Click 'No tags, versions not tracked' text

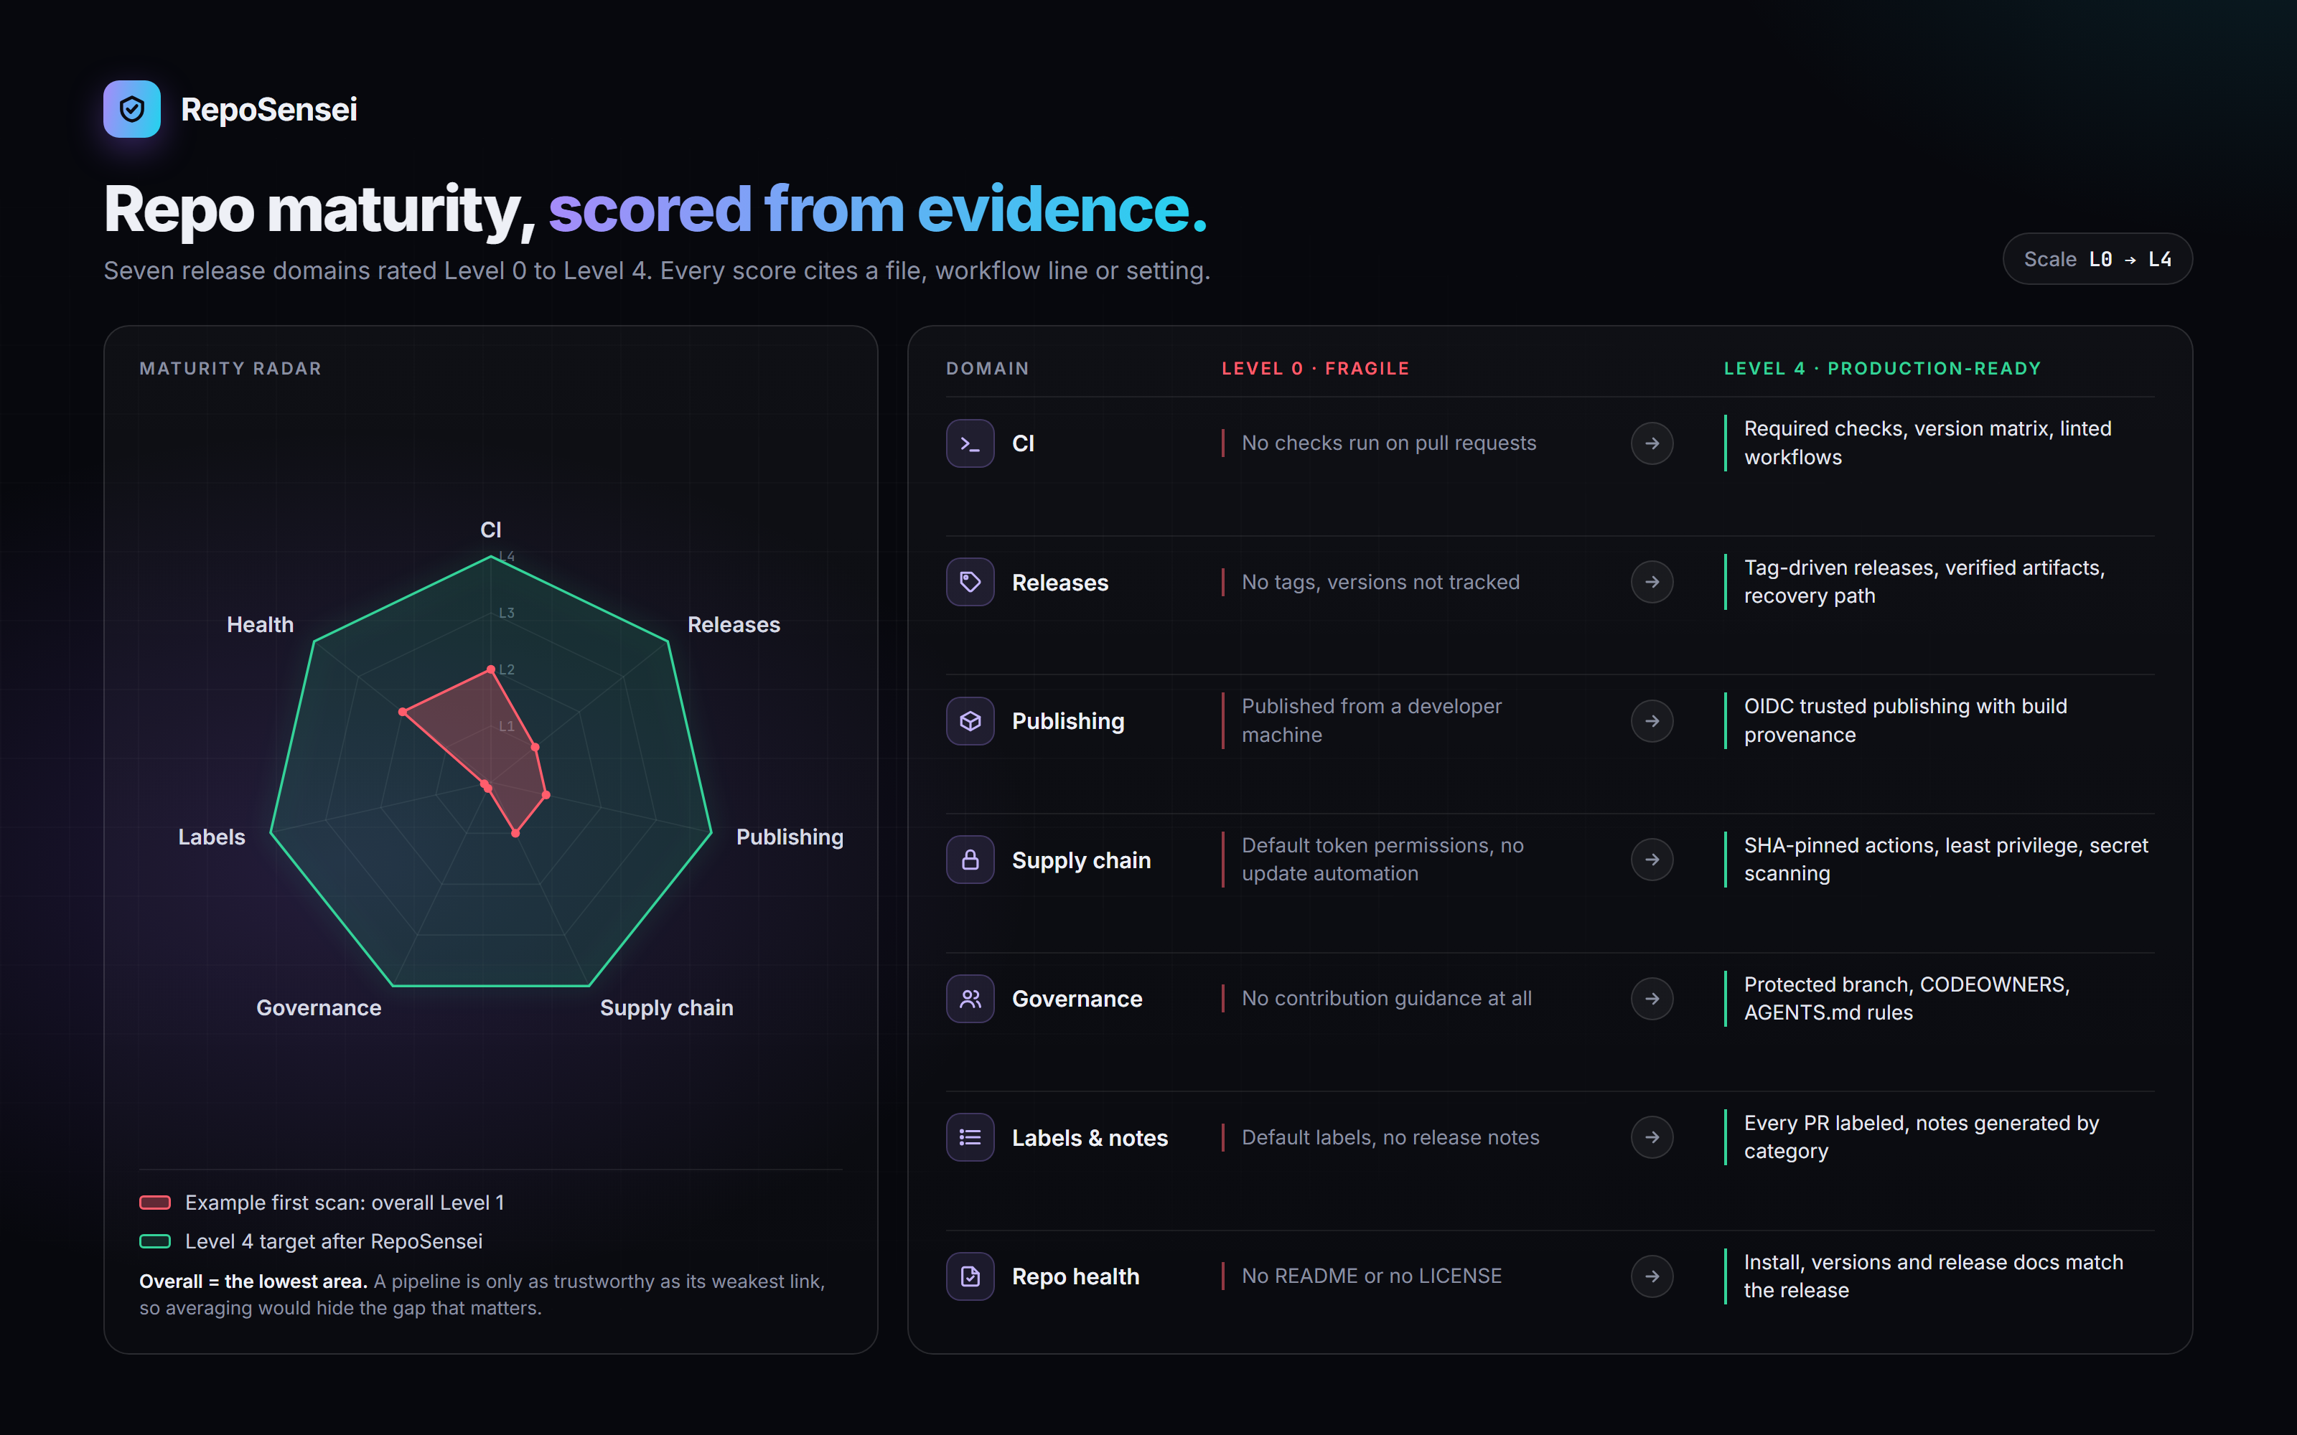point(1381,582)
